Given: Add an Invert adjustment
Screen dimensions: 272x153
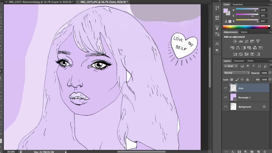Looking at the screenshot, I should (235, 54).
